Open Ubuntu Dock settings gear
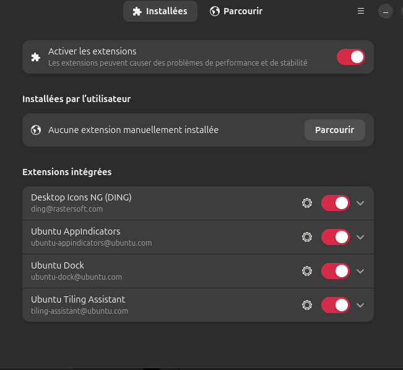Viewport: 403px width, 370px height. click(x=306, y=271)
